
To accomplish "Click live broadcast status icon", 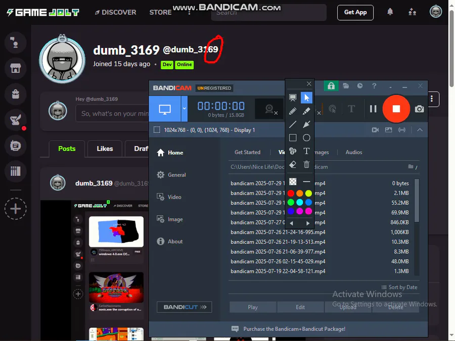I will click(402, 130).
